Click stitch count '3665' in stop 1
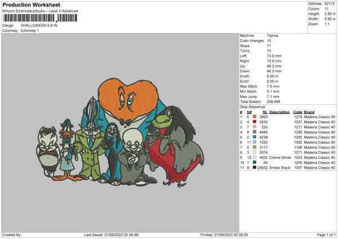338x239 pixels. tap(264, 117)
